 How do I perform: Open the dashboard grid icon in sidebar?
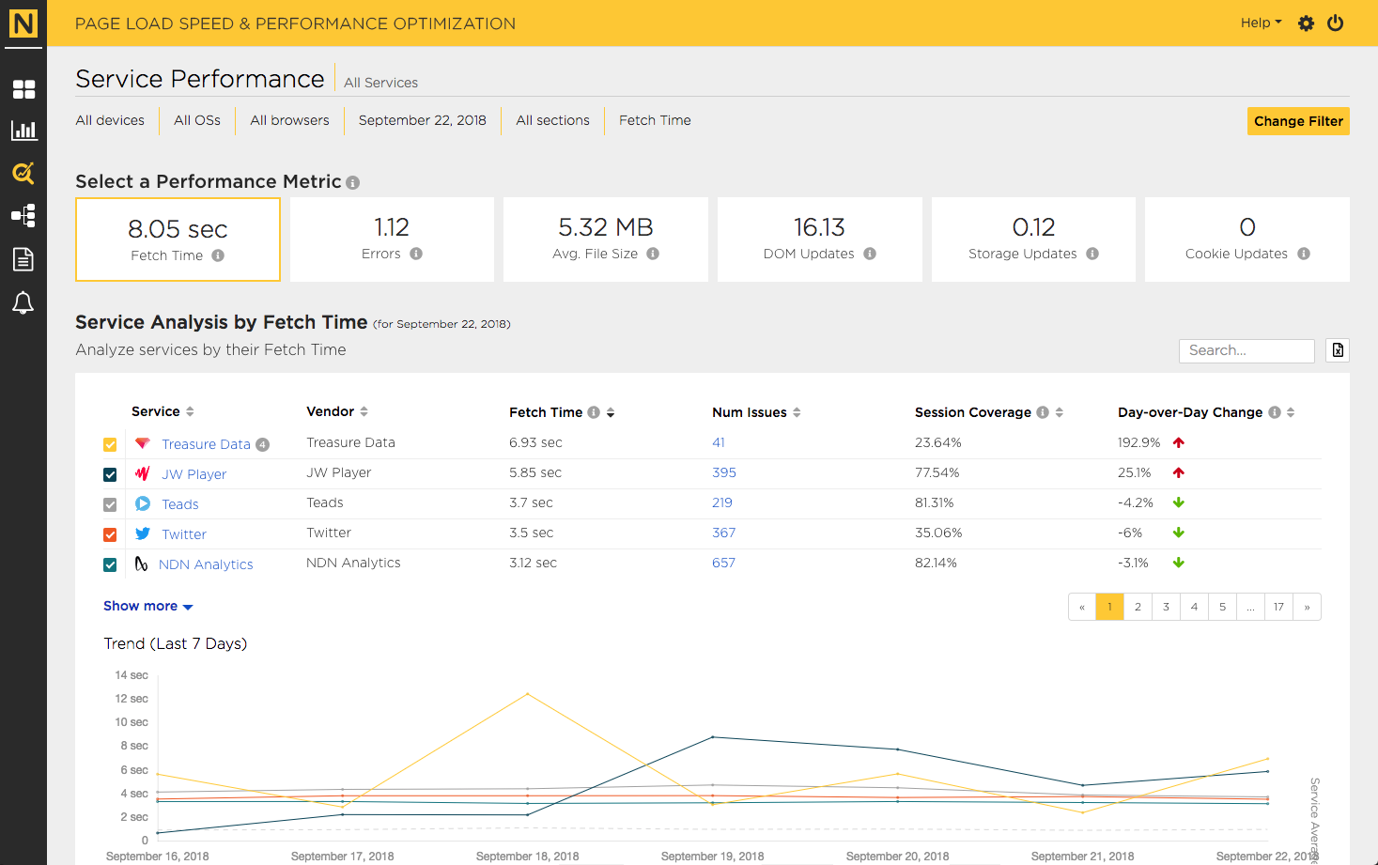[23, 89]
